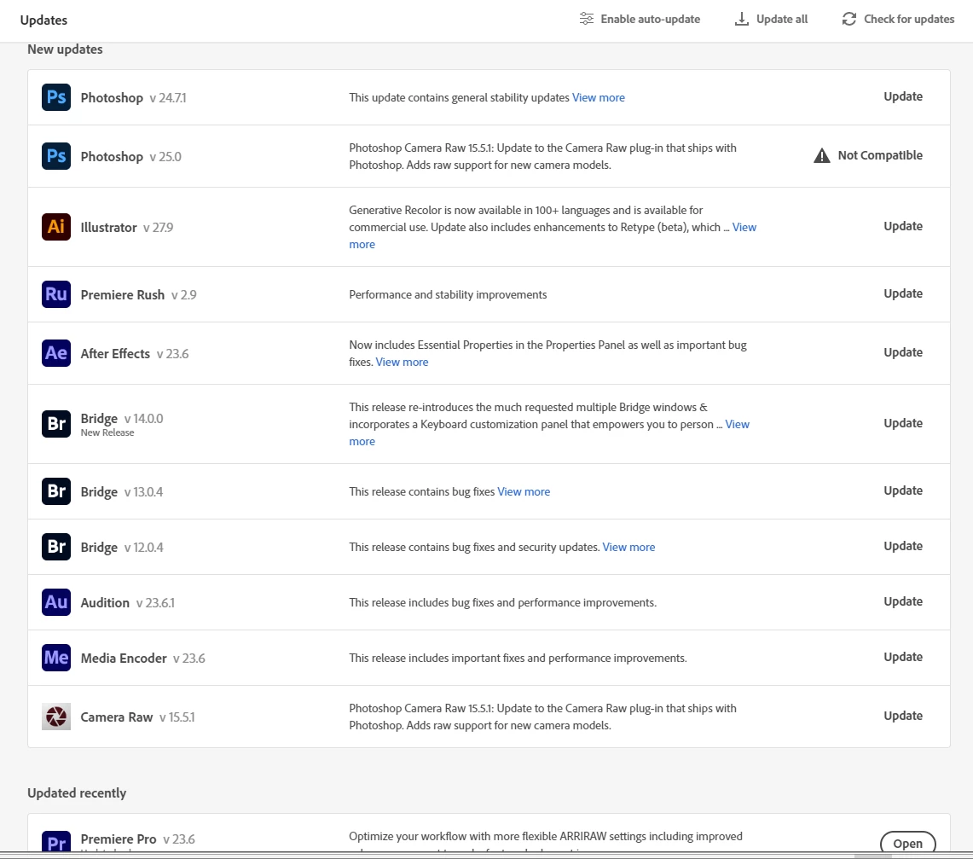This screenshot has height=859, width=973.
Task: Update Bridge v 13.0.4
Action: (x=903, y=490)
